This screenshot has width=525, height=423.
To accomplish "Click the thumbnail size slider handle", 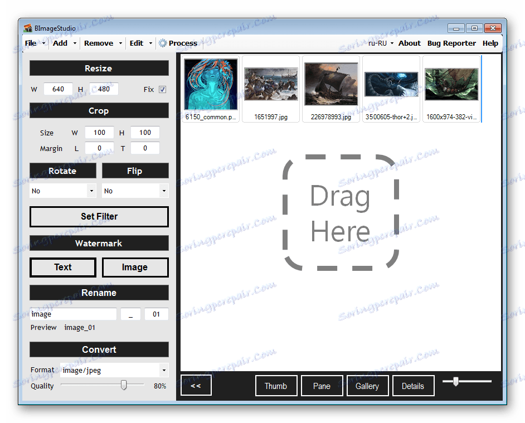I will click(x=456, y=381).
